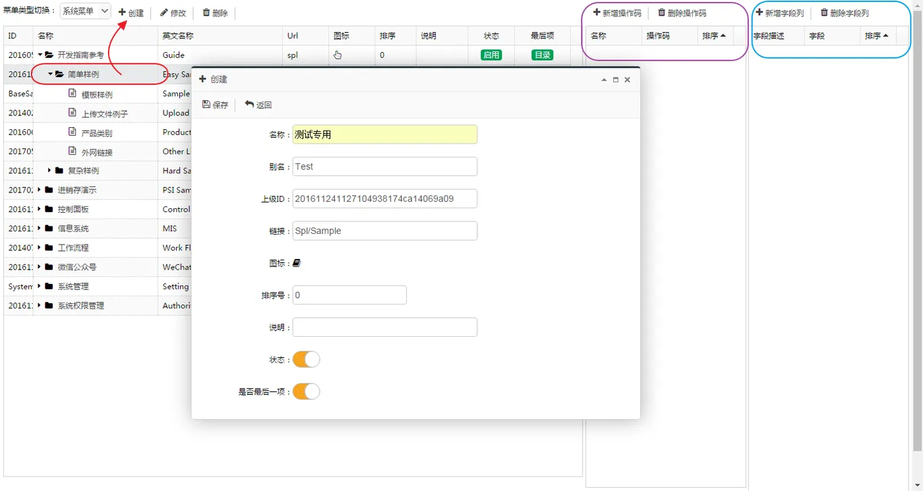Image resolution: width=923 pixels, height=491 pixels.
Task: Click the 返回 back arrow button
Action: point(258,105)
